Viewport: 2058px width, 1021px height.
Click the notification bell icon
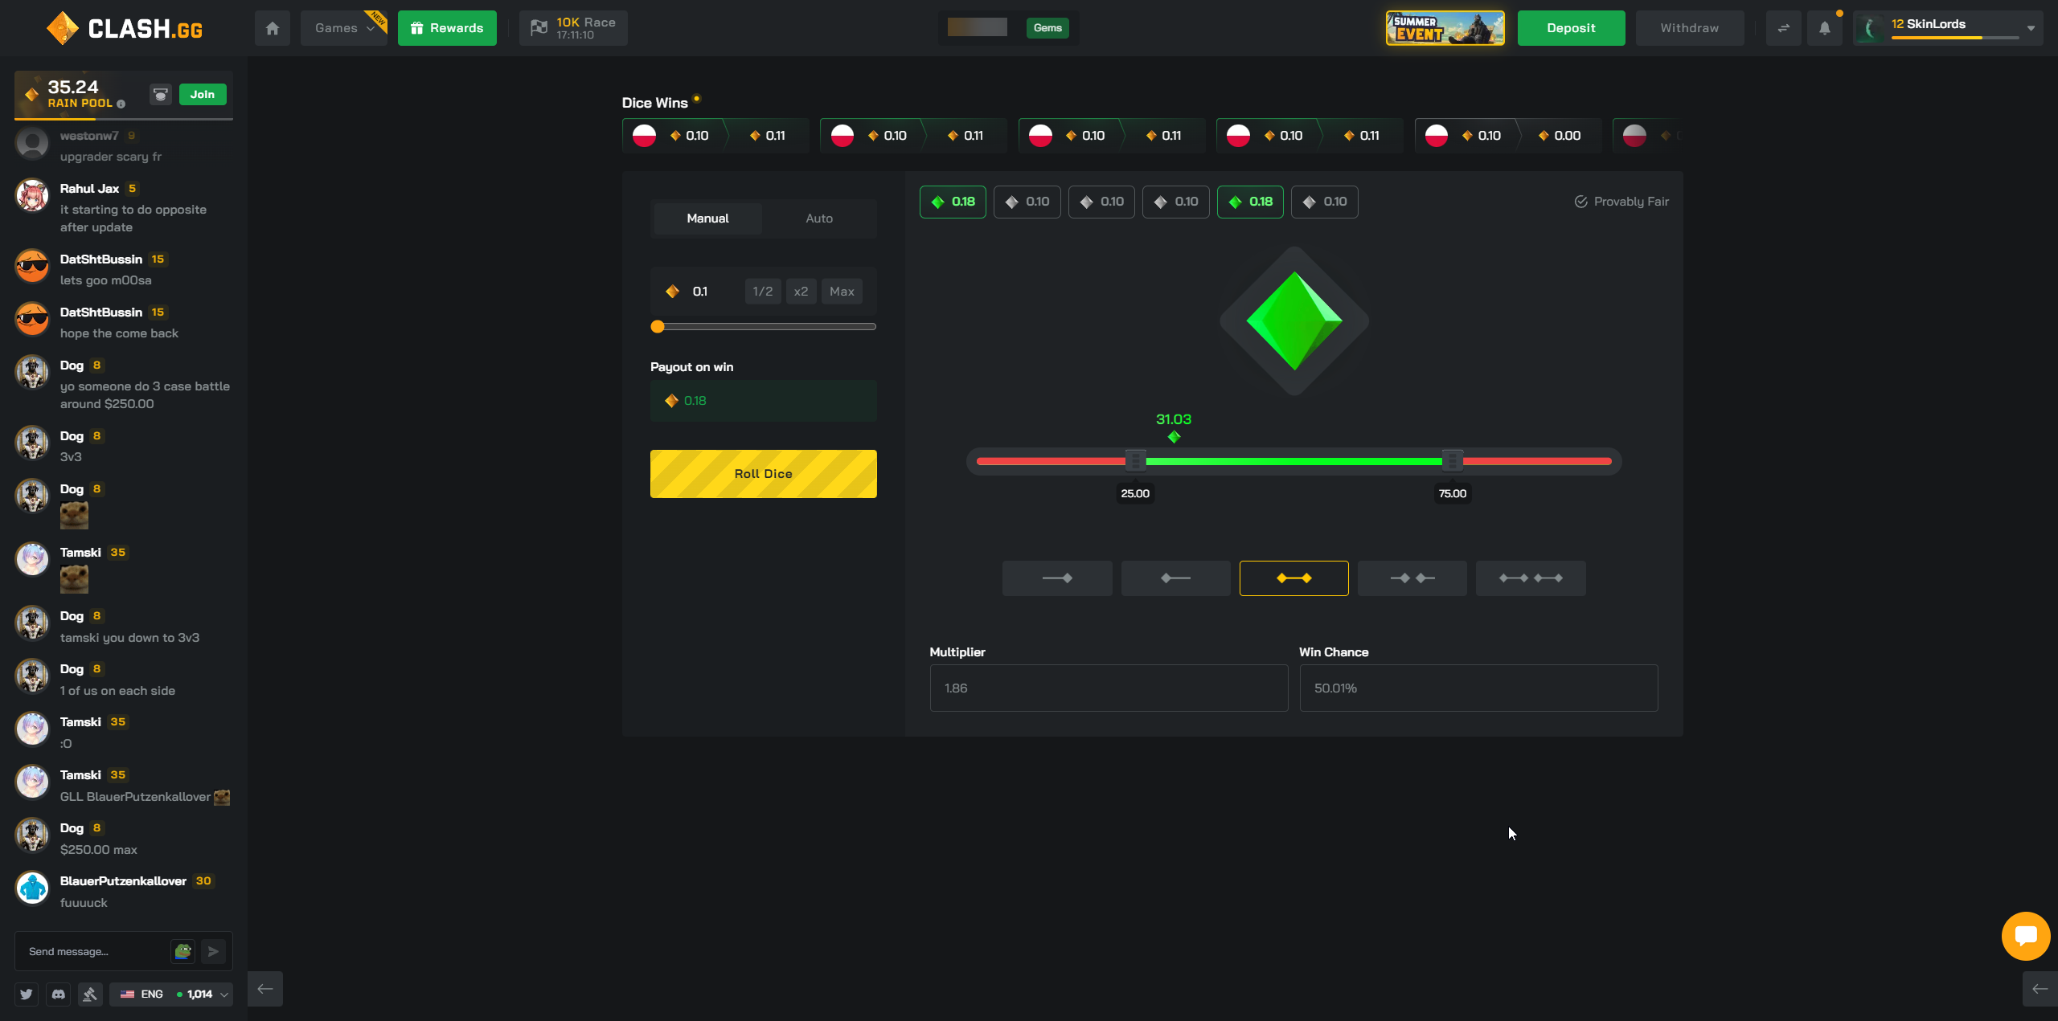click(1824, 27)
